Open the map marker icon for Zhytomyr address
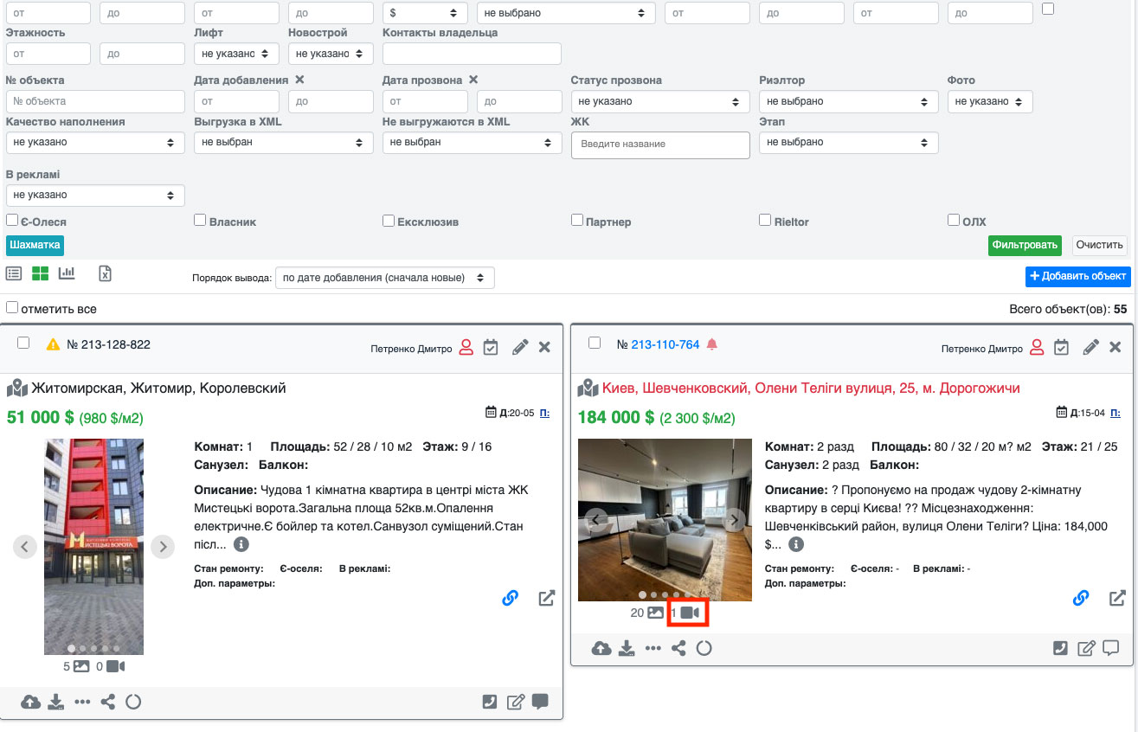This screenshot has height=732, width=1138. (x=16, y=388)
